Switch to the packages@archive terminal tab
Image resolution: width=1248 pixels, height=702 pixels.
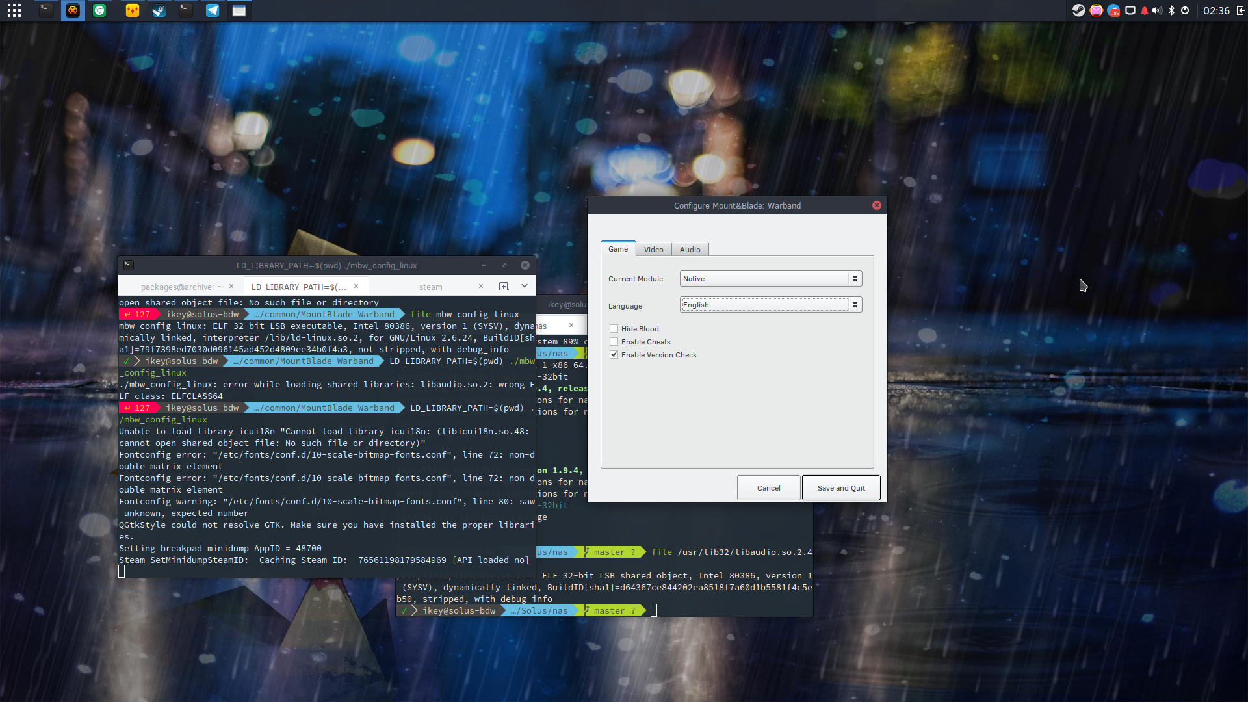coord(181,287)
